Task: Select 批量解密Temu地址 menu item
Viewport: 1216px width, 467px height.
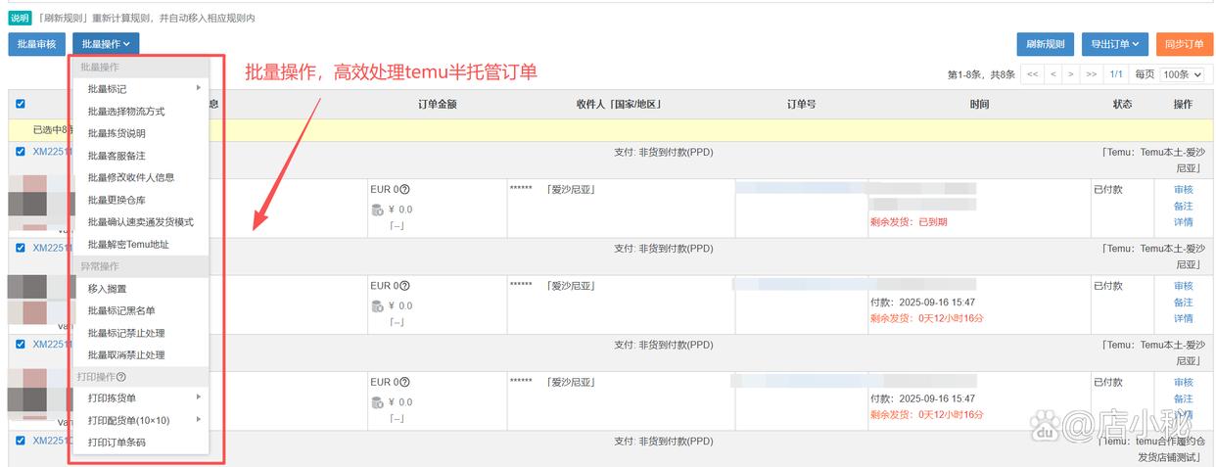Action: coord(128,244)
